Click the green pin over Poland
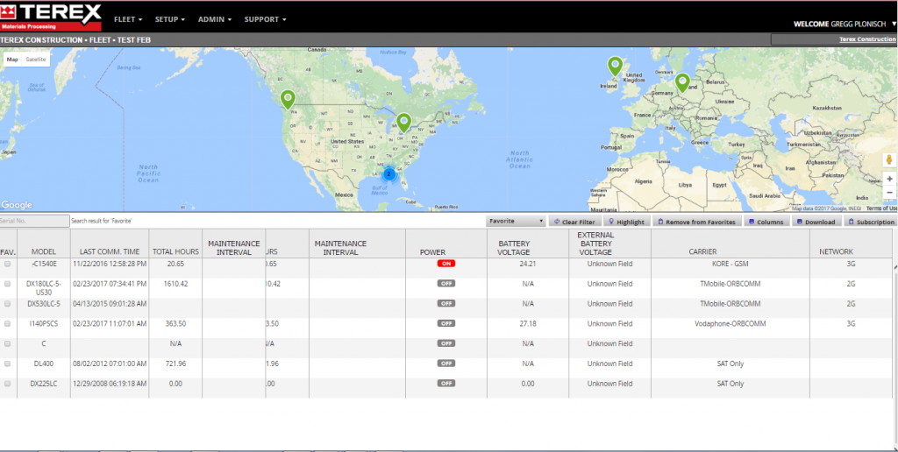Image resolution: width=898 pixels, height=452 pixels. pyautogui.click(x=682, y=83)
